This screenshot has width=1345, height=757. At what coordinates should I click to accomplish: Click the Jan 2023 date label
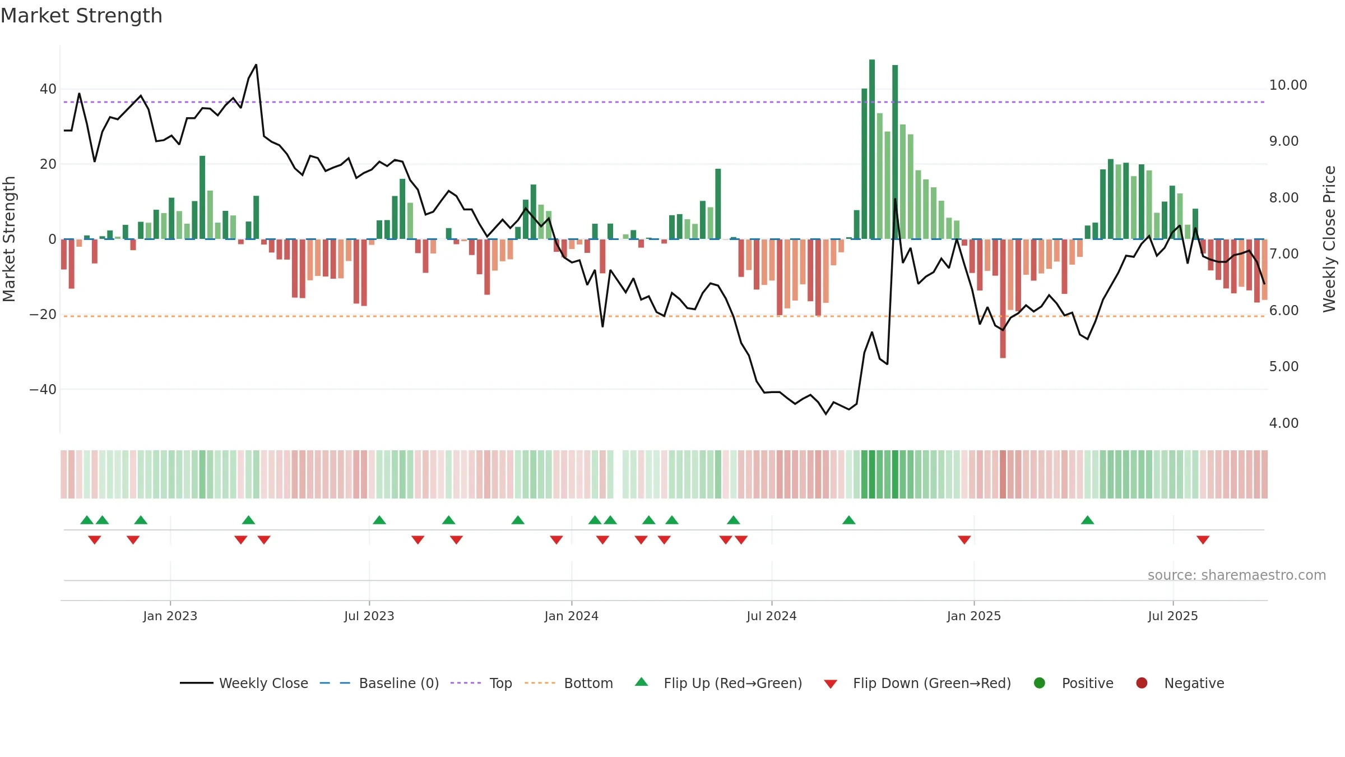(170, 616)
